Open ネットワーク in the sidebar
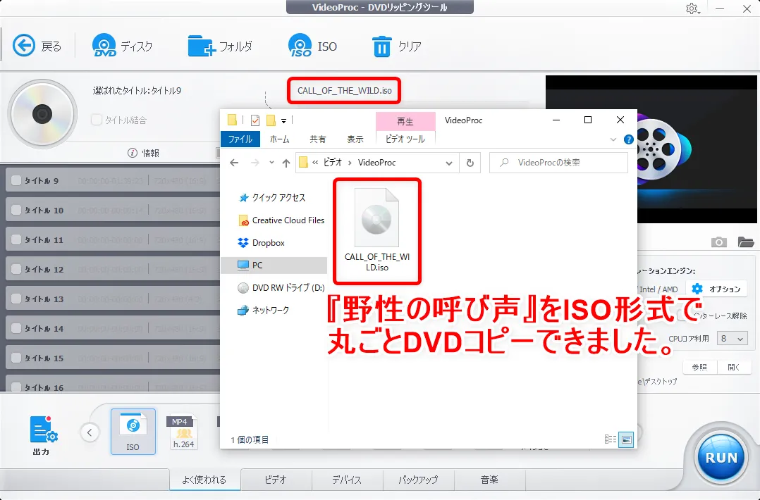 pos(263,310)
